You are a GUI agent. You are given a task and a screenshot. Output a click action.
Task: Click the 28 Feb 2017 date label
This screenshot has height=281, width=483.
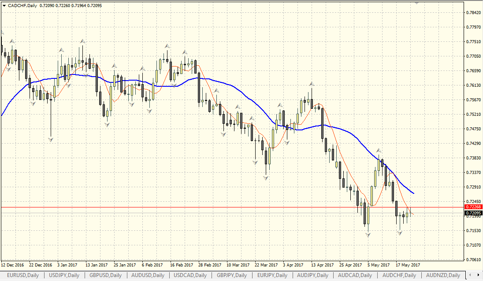(x=210, y=265)
